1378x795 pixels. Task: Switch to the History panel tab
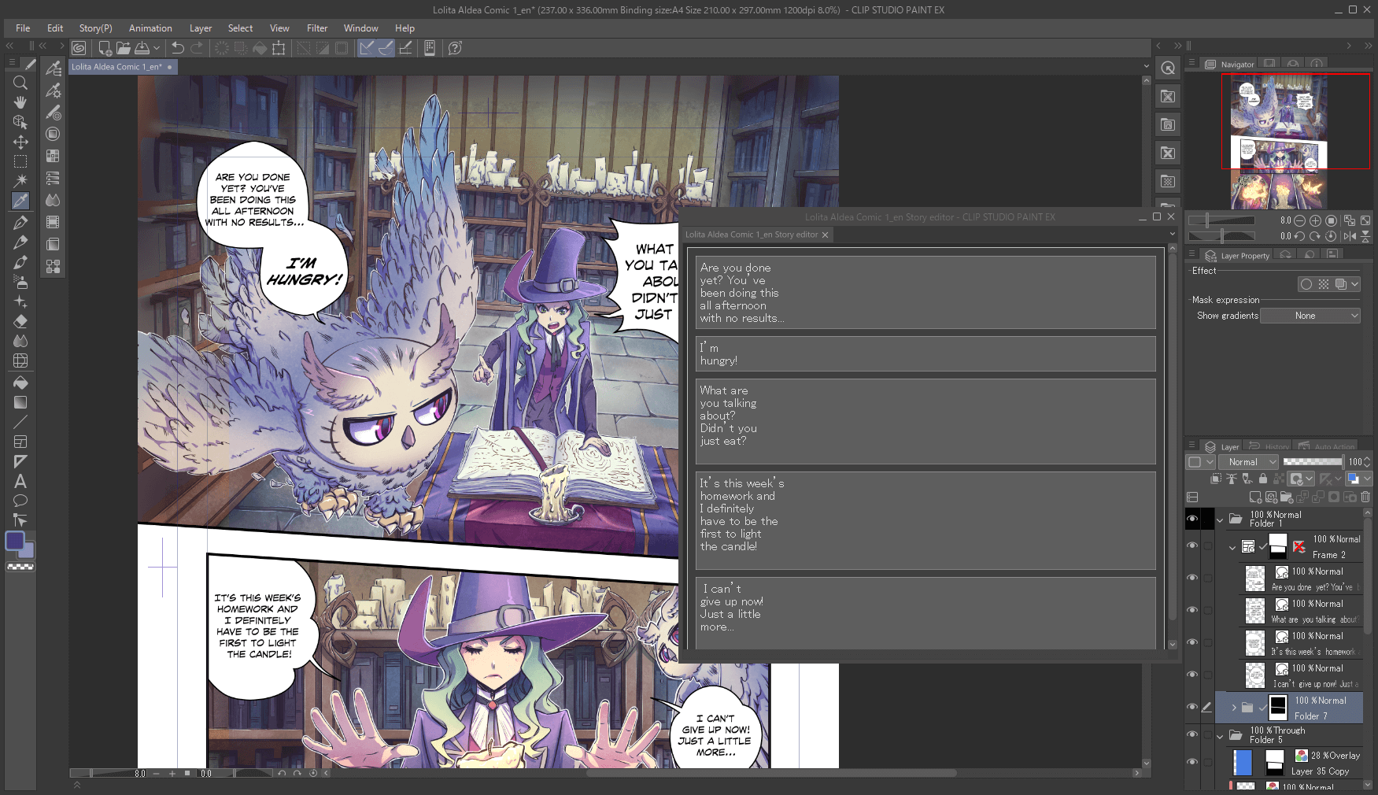click(x=1270, y=446)
